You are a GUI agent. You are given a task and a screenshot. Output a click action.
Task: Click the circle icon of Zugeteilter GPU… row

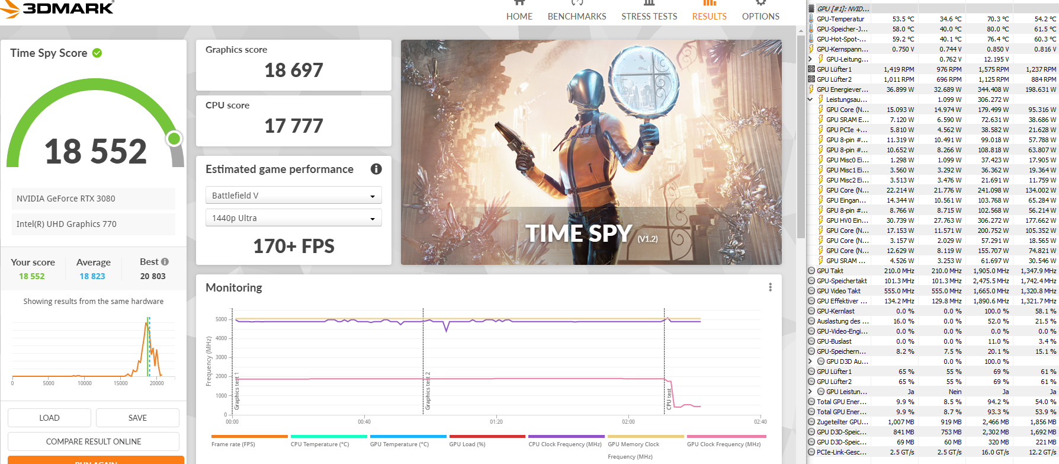[811, 422]
